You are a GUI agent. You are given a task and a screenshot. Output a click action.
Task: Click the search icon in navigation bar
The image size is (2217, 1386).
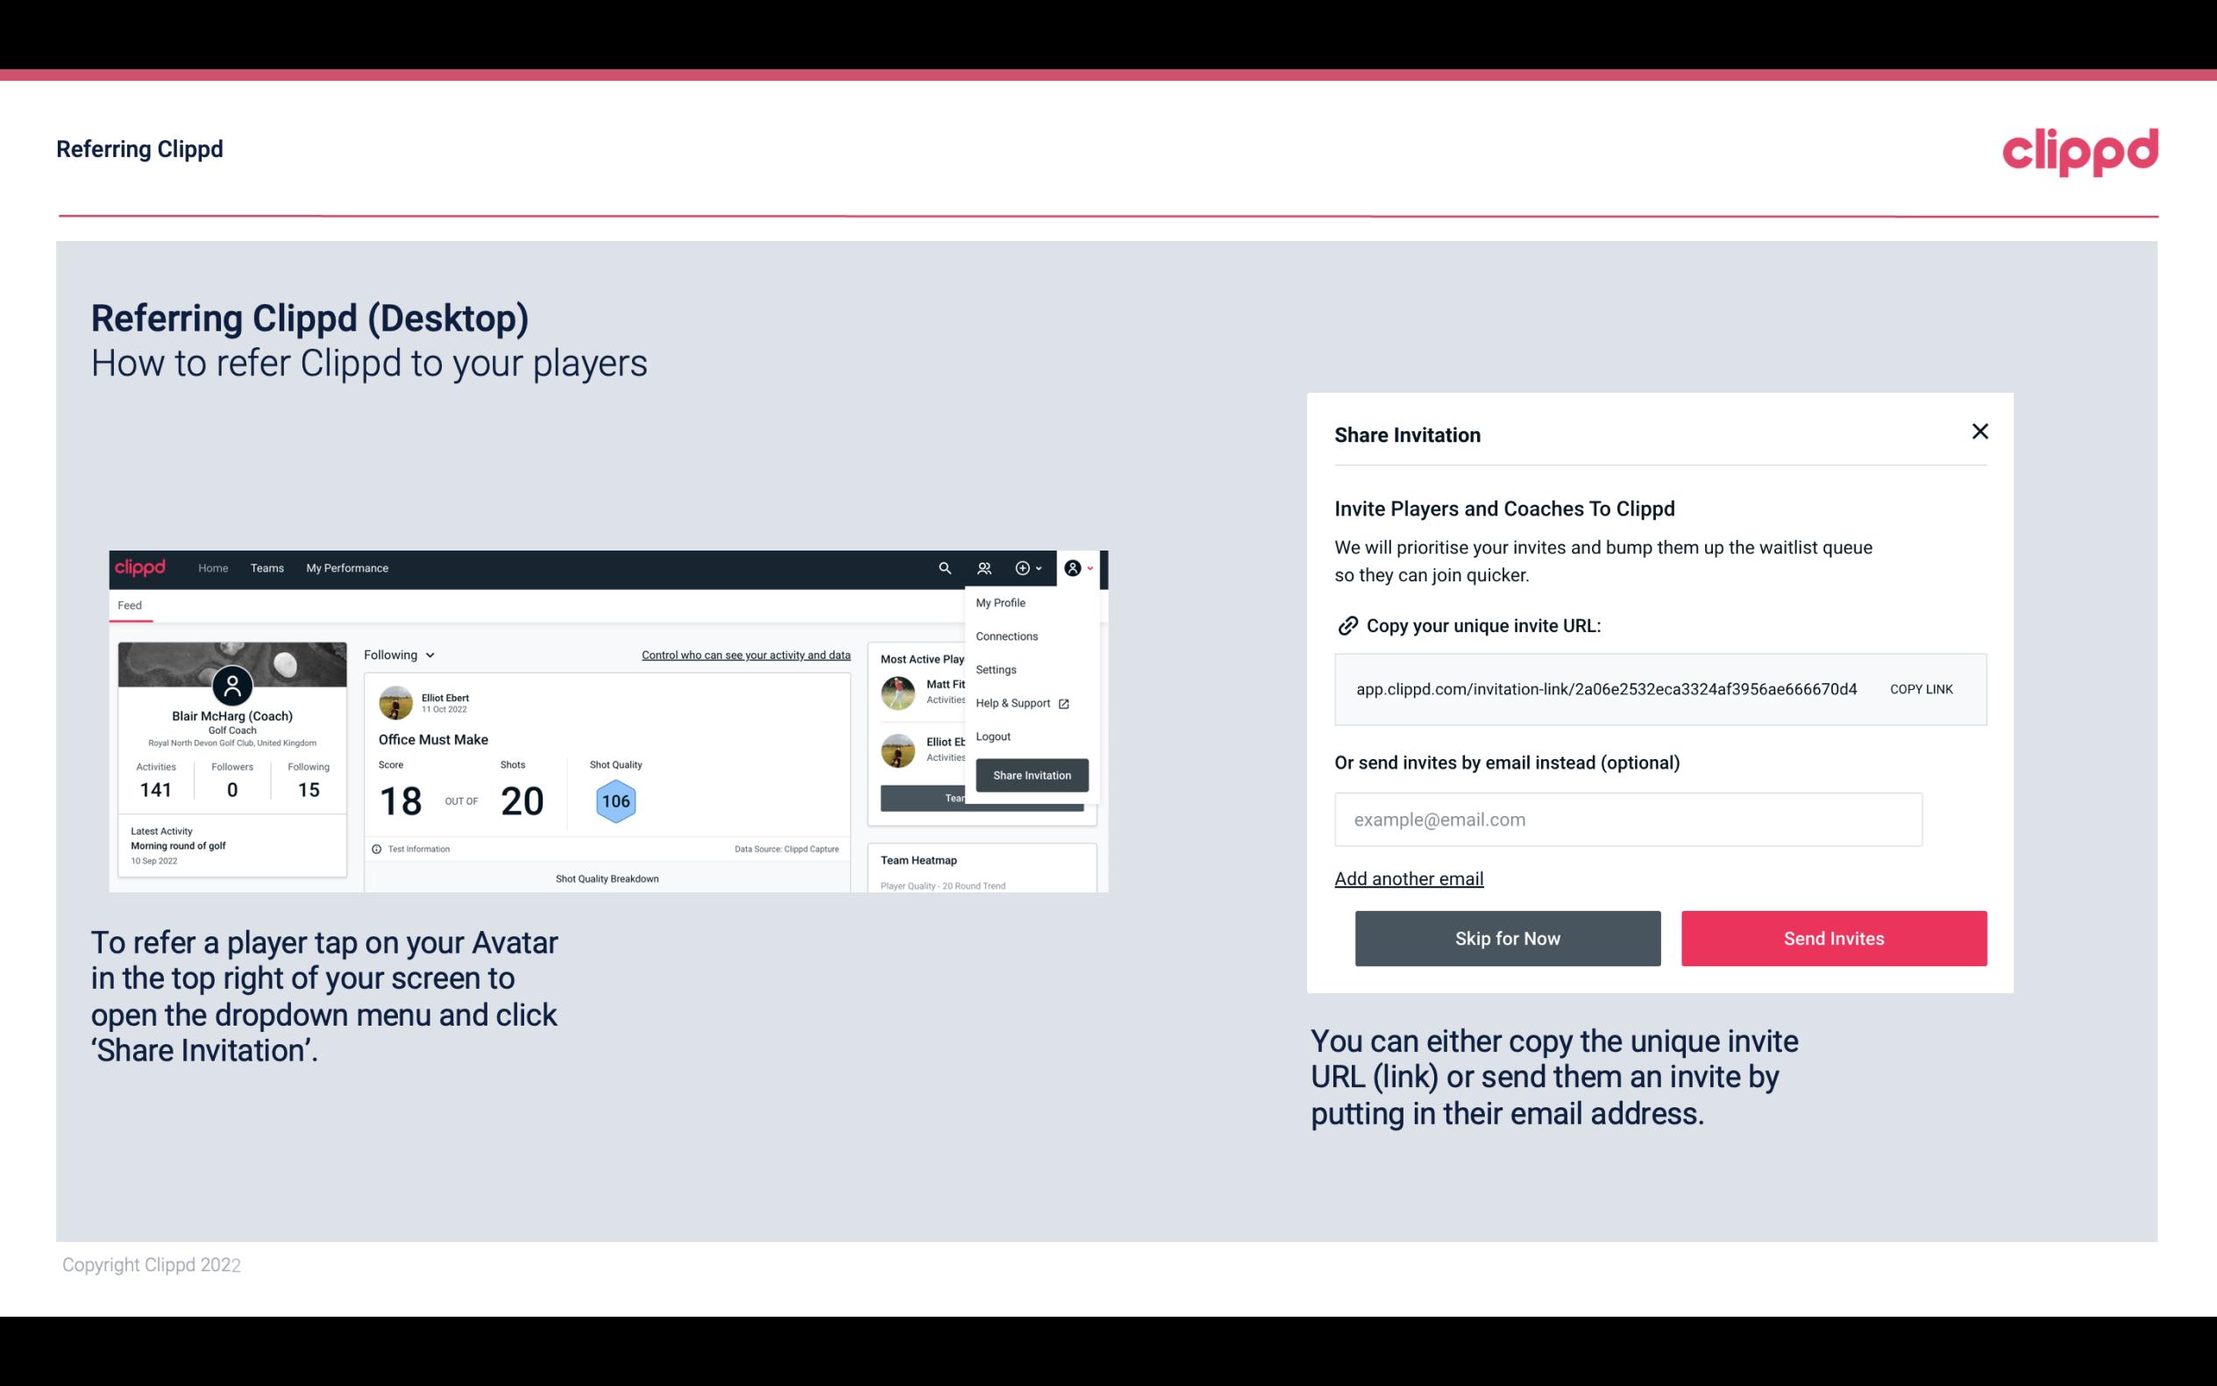[x=943, y=568]
